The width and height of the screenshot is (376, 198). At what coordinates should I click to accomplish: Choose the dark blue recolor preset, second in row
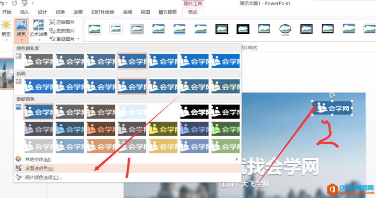pyautogui.click(x=70, y=129)
